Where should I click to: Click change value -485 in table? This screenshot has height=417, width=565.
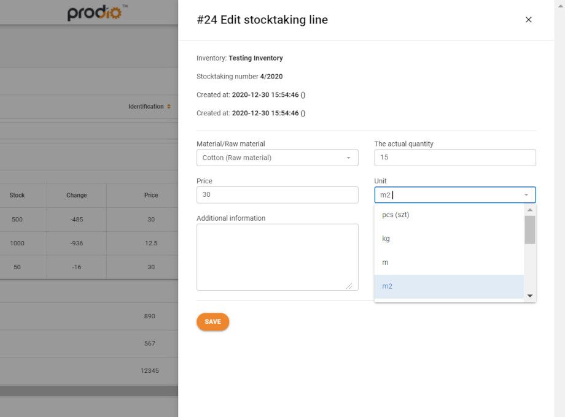(76, 220)
